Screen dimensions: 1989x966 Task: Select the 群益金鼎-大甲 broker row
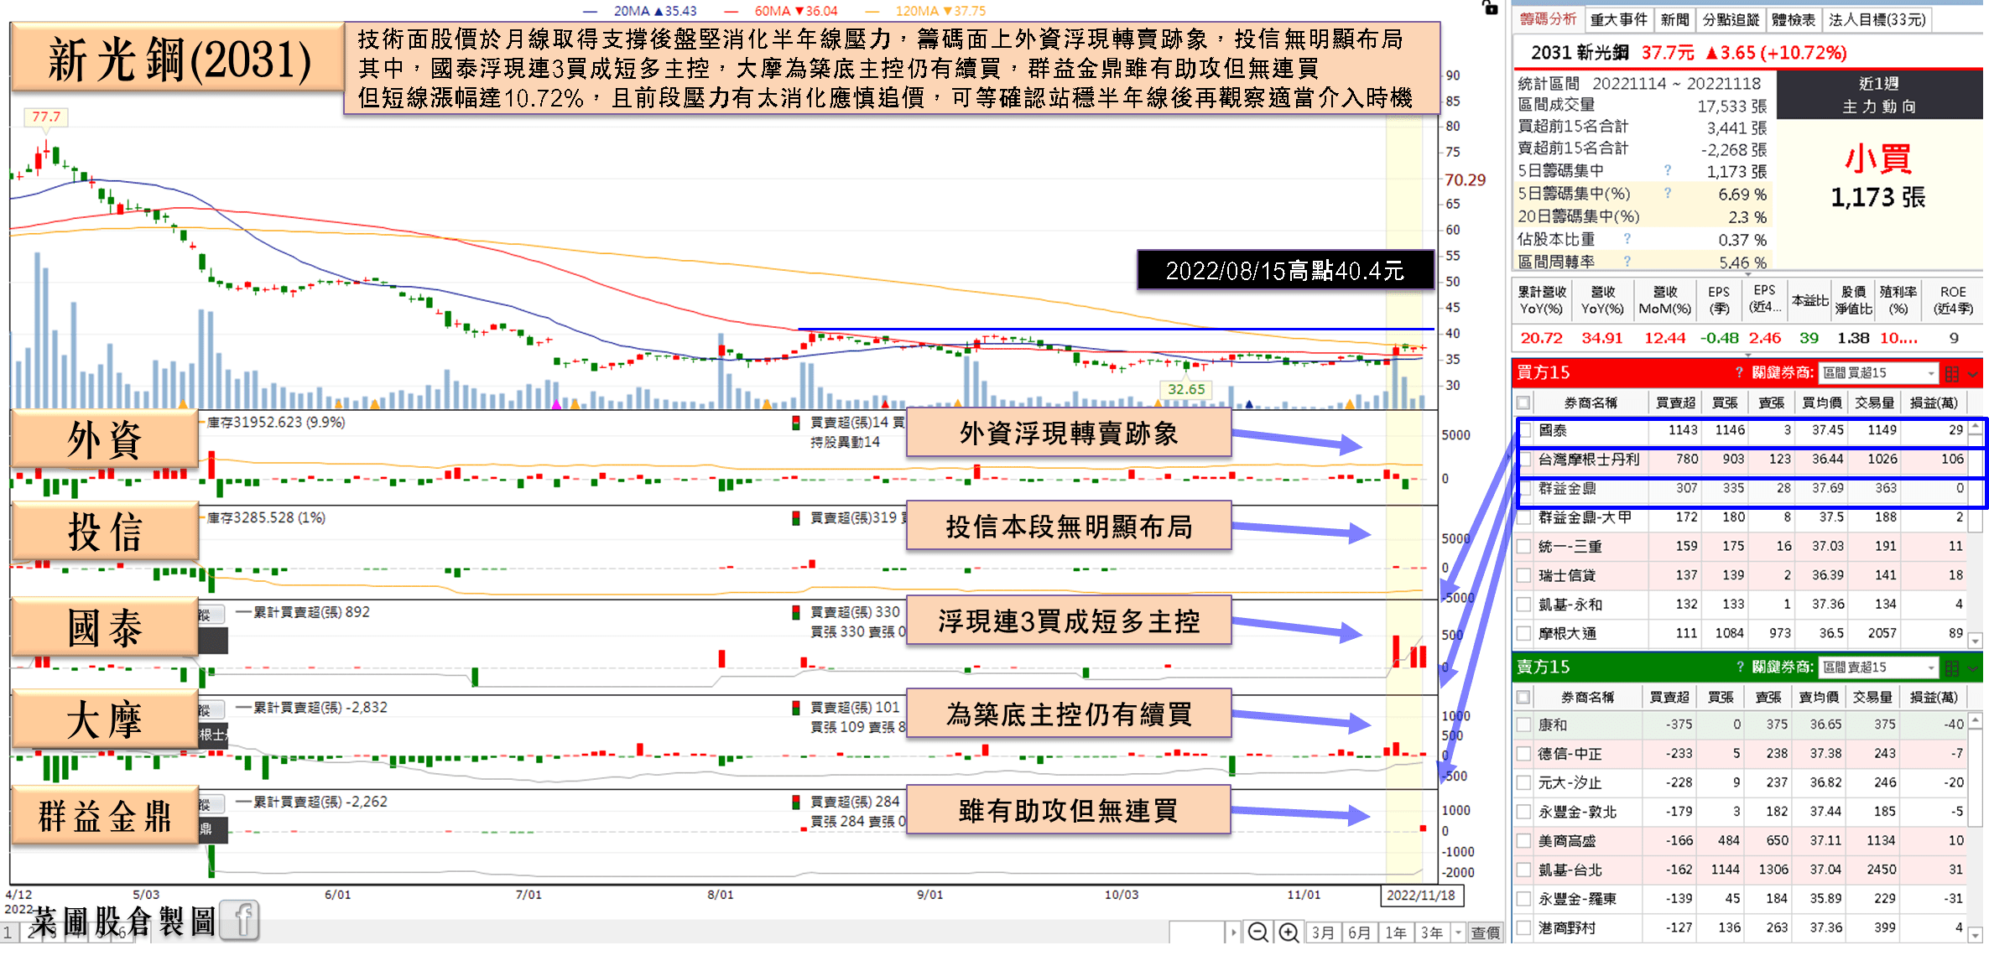1740,517
